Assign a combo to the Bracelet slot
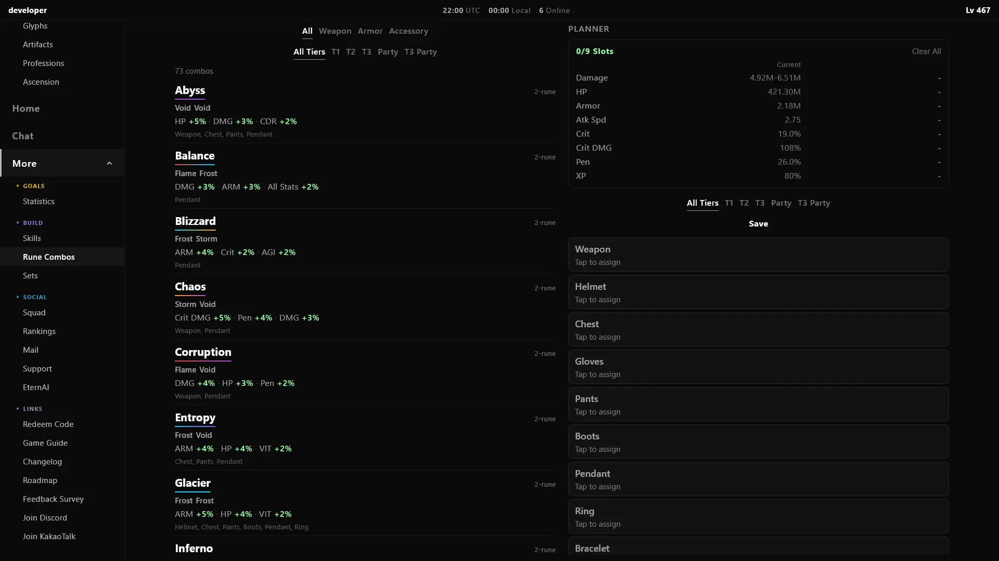 coord(758,546)
